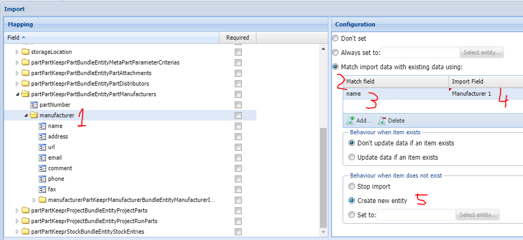This screenshot has height=240, width=523.
Task: Tick Required checkbox for manufacturer row
Action: [x=238, y=115]
